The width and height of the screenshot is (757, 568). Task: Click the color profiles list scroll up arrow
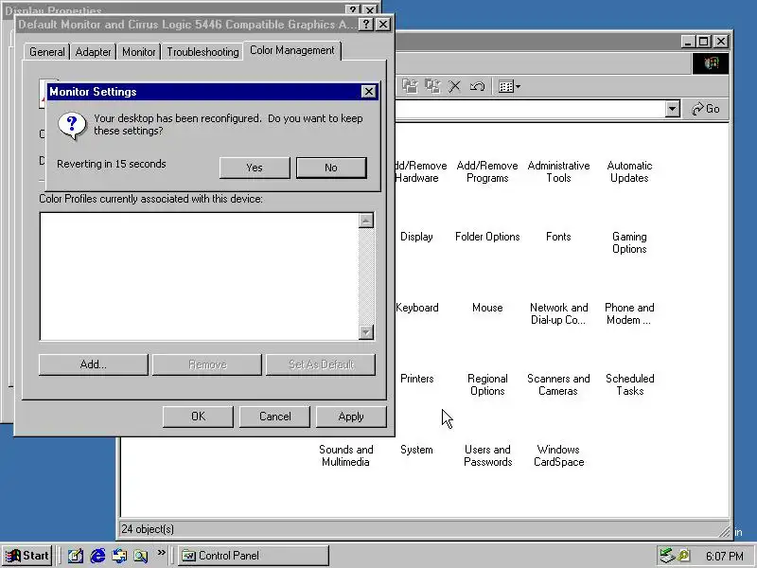point(366,221)
